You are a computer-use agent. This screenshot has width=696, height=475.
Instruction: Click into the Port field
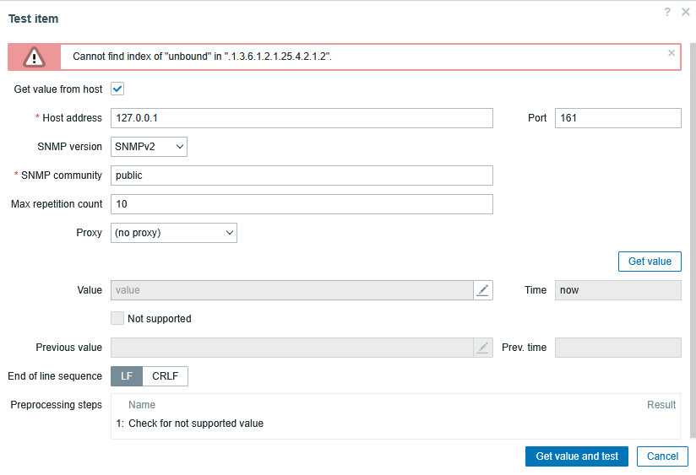pos(617,118)
